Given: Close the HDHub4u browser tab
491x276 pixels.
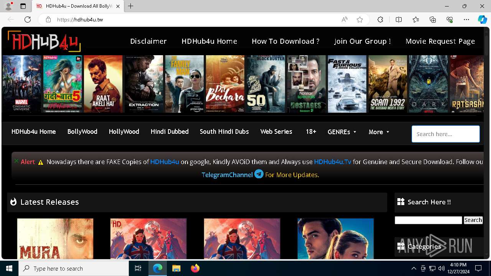Looking at the screenshot, I should (x=118, y=6).
